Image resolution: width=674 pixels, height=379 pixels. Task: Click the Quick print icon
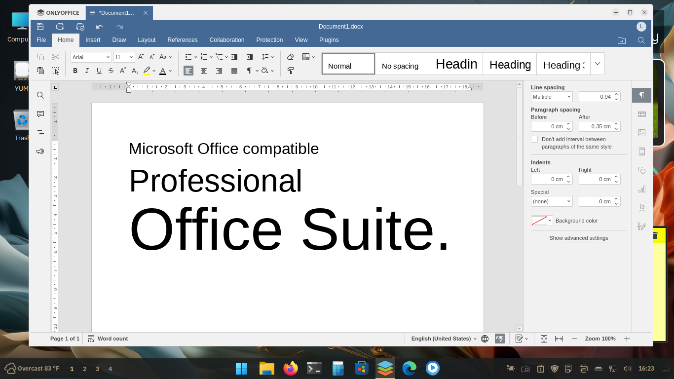pyautogui.click(x=80, y=27)
